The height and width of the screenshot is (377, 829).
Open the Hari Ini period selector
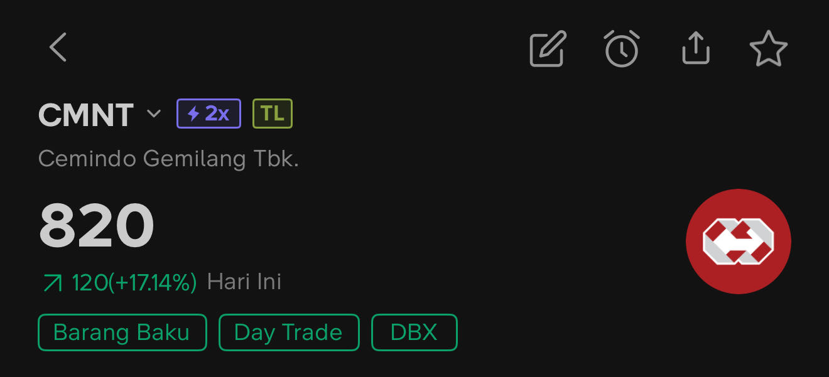point(244,282)
